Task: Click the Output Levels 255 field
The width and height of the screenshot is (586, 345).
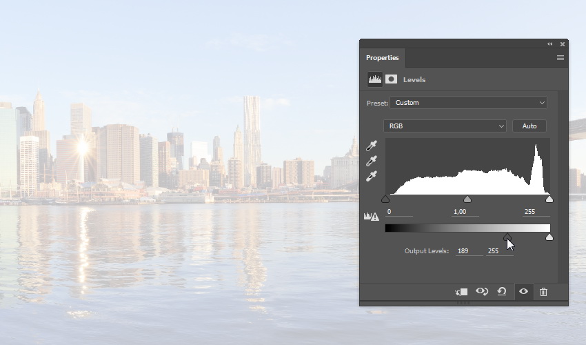Action: tap(500, 251)
